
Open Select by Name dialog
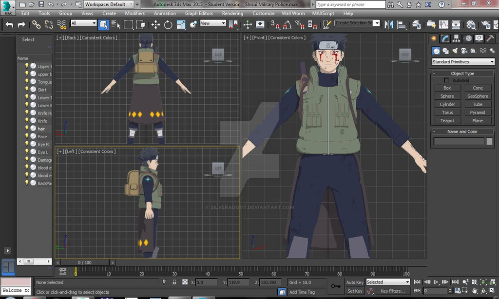116,24
